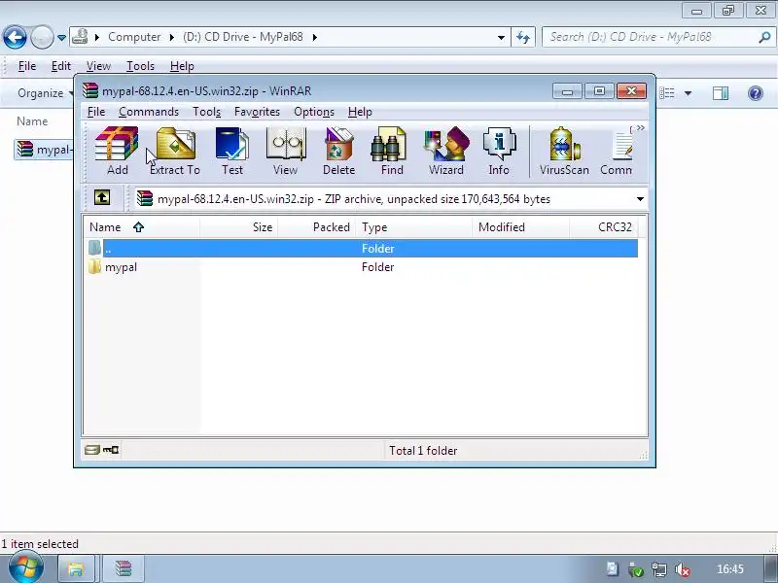Open WinRAR Options menu
Image resolution: width=778 pixels, height=583 pixels.
(314, 112)
